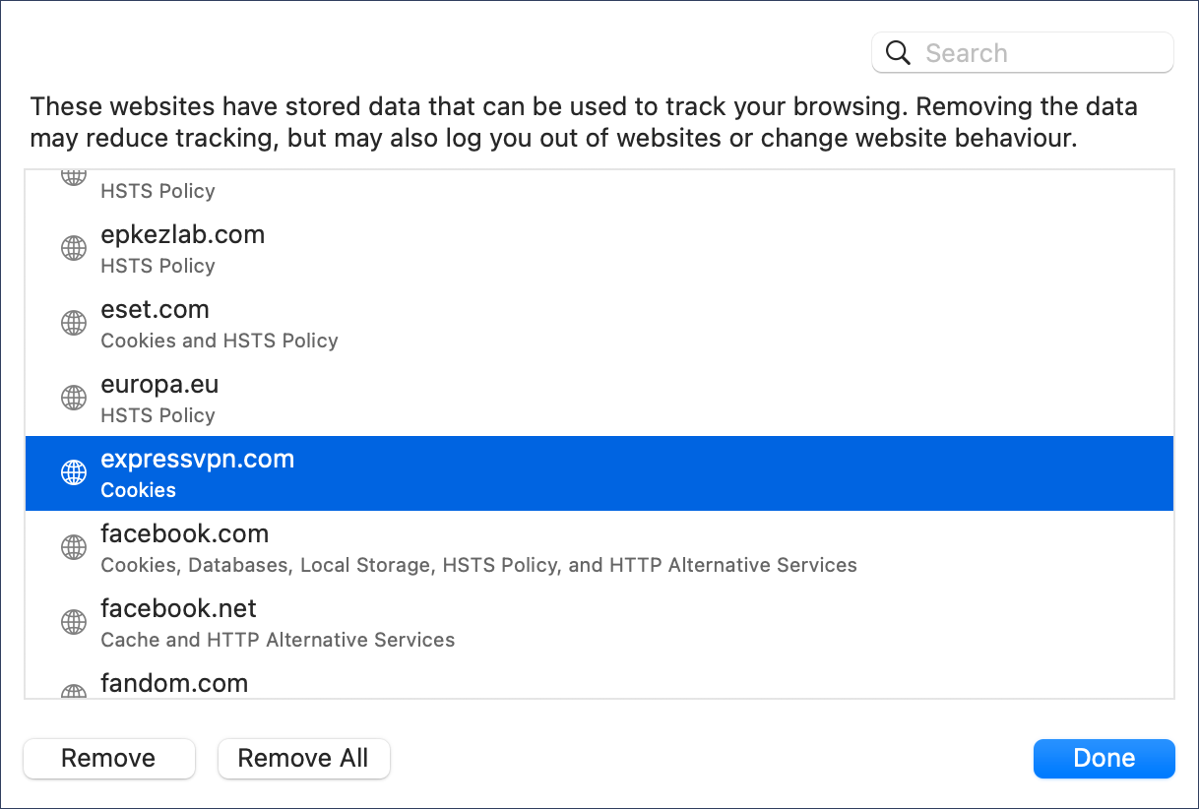Choose europa.eu in the website list
Viewport: 1199px width, 809px height.
pyautogui.click(x=599, y=399)
